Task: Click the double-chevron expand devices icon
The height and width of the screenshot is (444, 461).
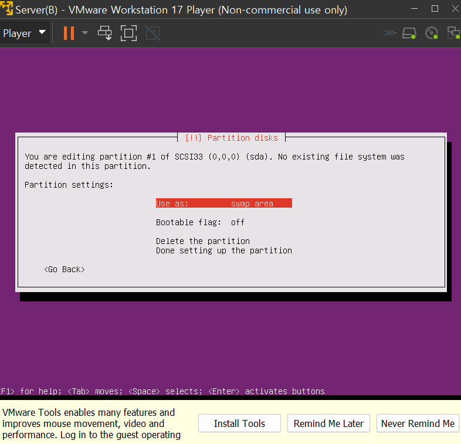Action: [389, 33]
